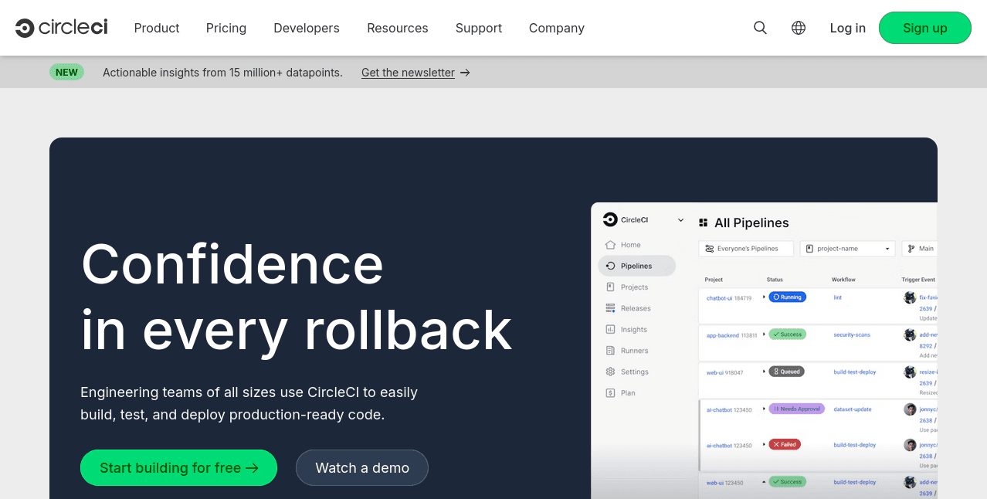Click the app-backend project link
Image resolution: width=987 pixels, height=499 pixels.
click(723, 335)
